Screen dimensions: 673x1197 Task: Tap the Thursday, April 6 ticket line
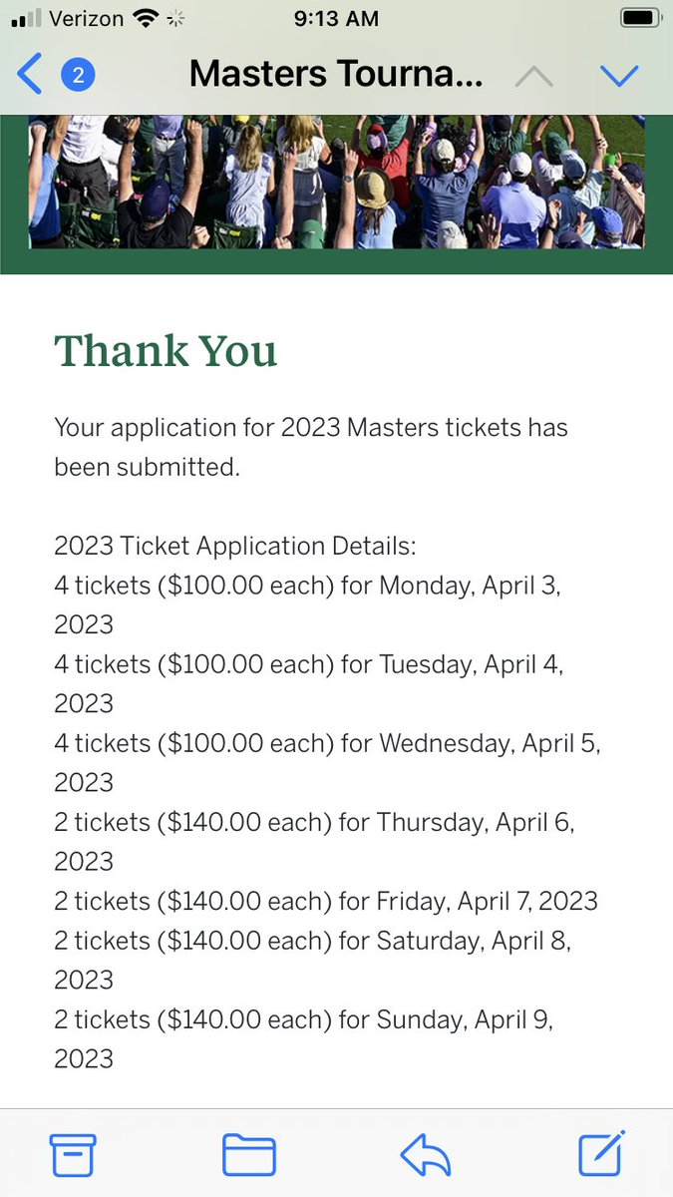[315, 841]
